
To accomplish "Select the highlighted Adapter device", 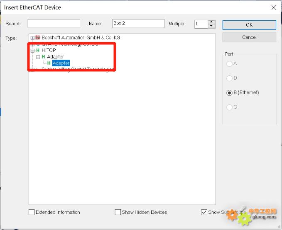I will tap(61, 63).
